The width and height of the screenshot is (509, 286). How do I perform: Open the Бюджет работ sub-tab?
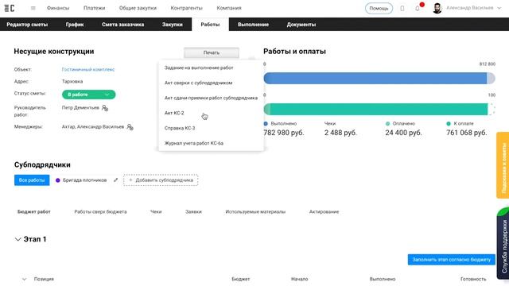[34, 212]
